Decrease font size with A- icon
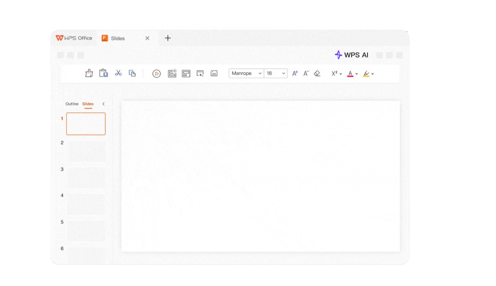 (x=306, y=73)
